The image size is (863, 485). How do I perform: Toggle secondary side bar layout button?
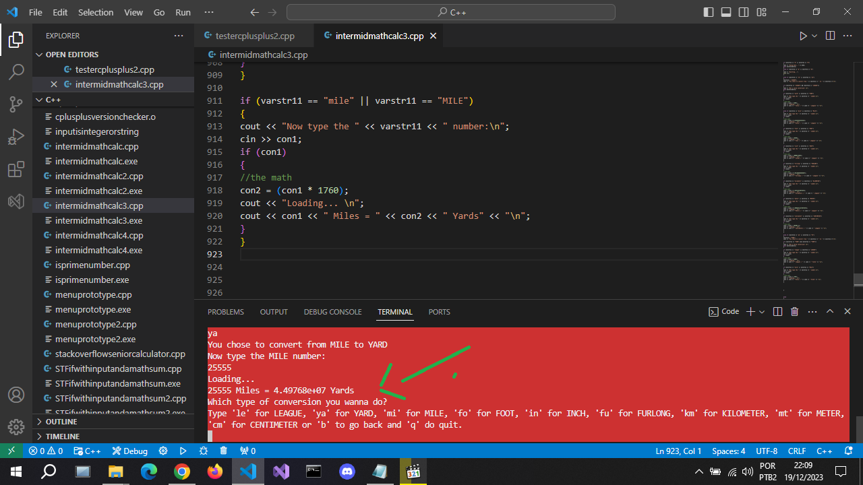point(744,12)
